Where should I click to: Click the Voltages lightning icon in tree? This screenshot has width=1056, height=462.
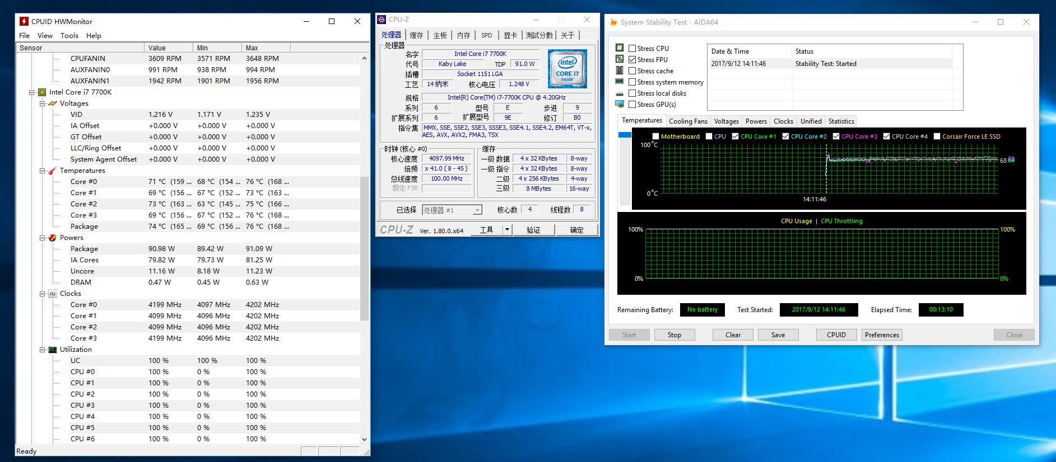[x=53, y=103]
